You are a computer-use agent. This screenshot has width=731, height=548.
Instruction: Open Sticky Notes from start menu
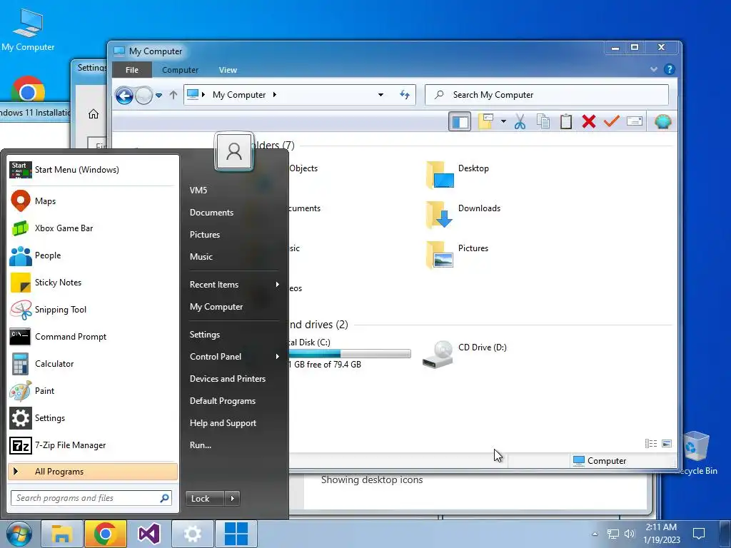[93, 283]
